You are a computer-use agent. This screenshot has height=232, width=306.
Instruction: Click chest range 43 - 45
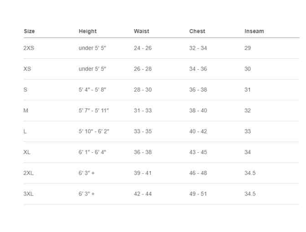pos(198,152)
